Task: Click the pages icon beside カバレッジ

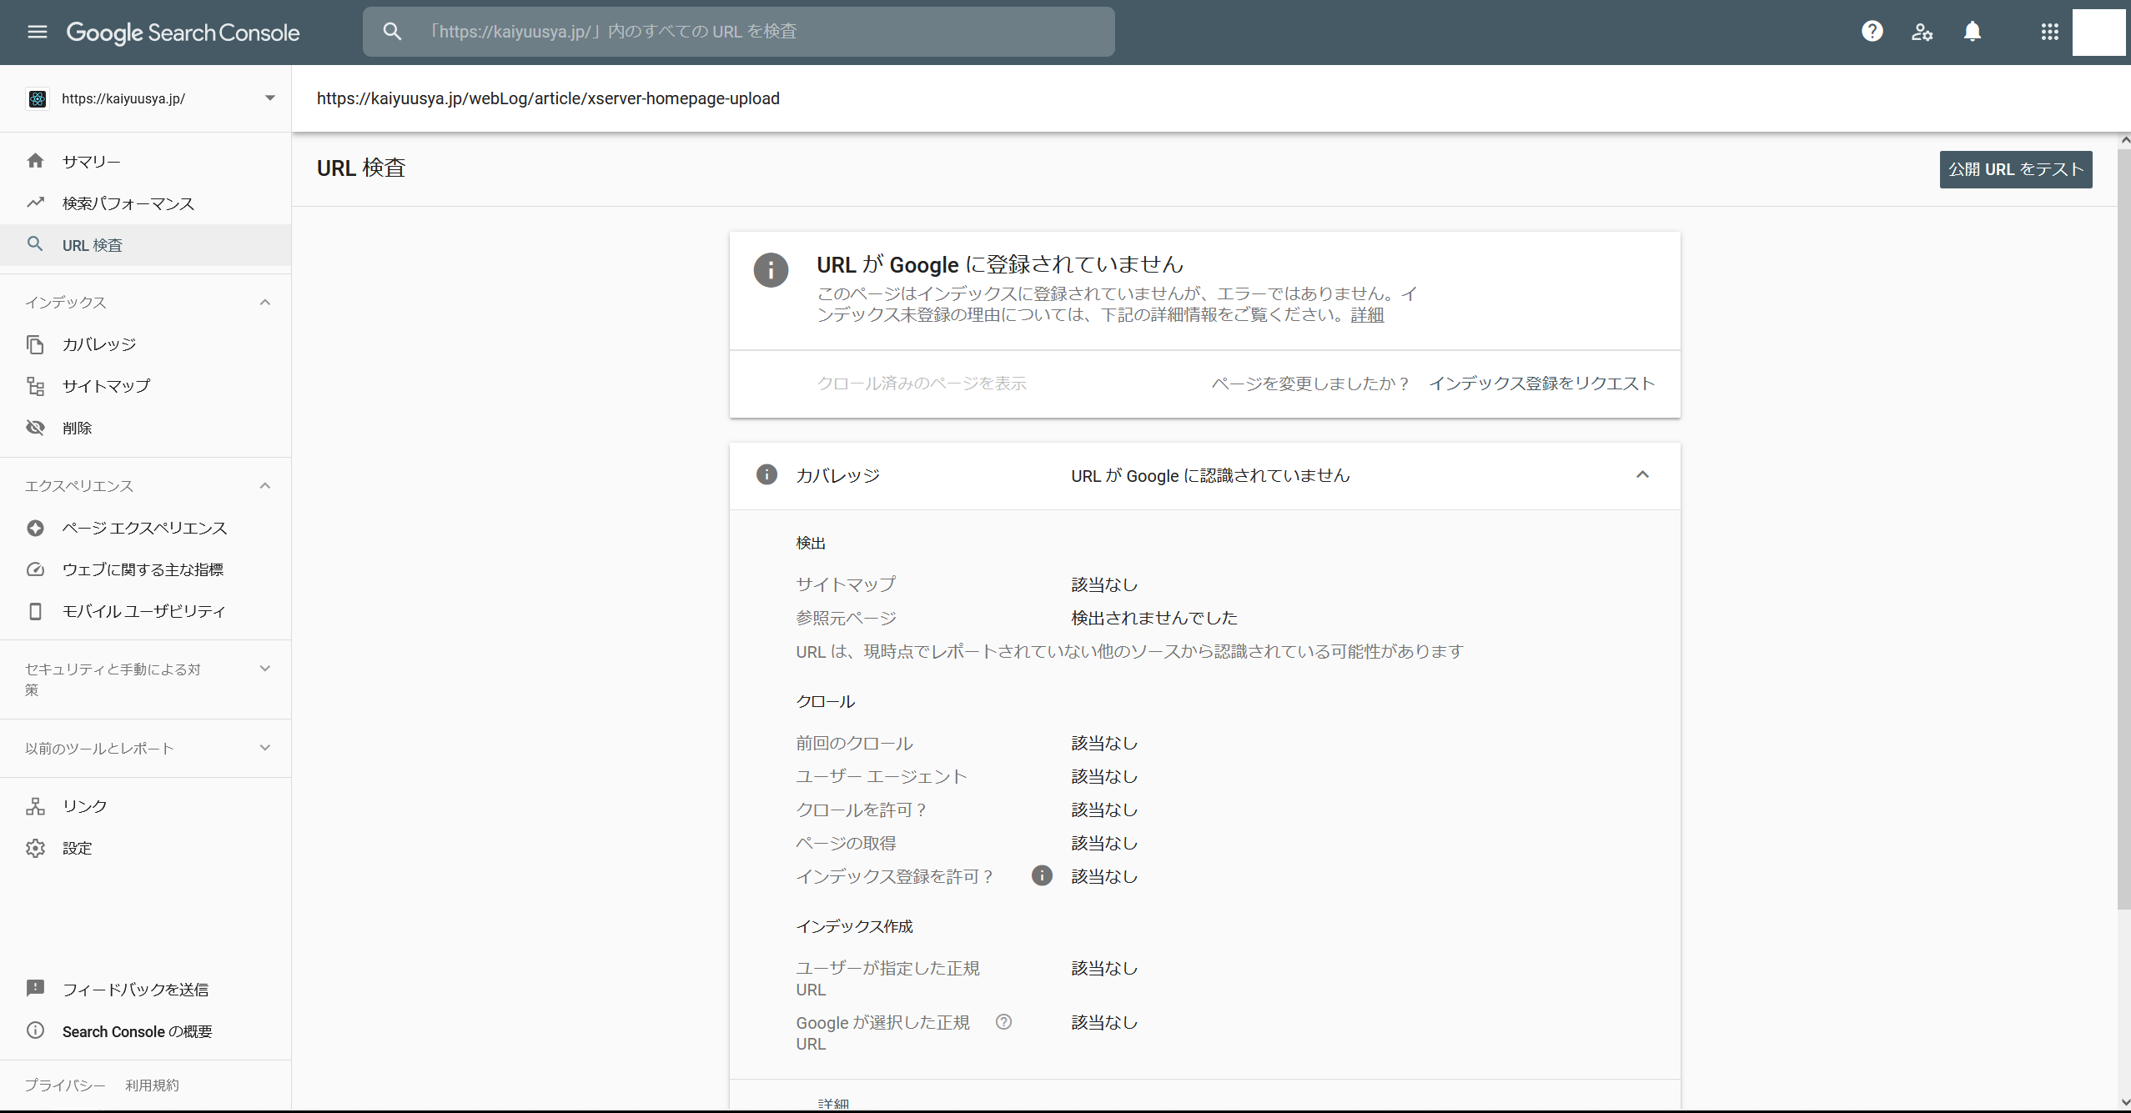Action: (35, 344)
